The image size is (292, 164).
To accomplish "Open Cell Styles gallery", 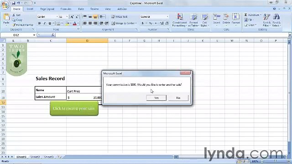I will pos(204,20).
